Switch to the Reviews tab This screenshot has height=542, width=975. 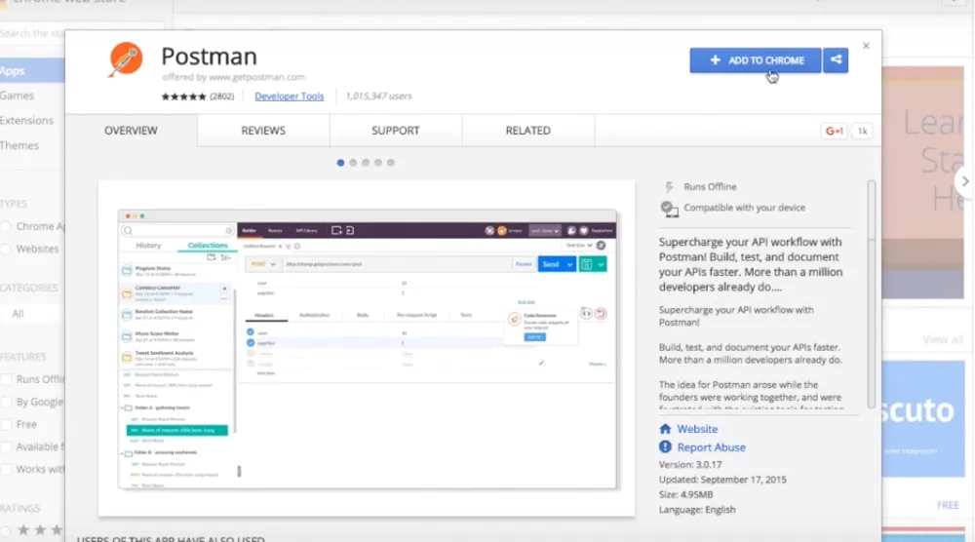click(263, 131)
